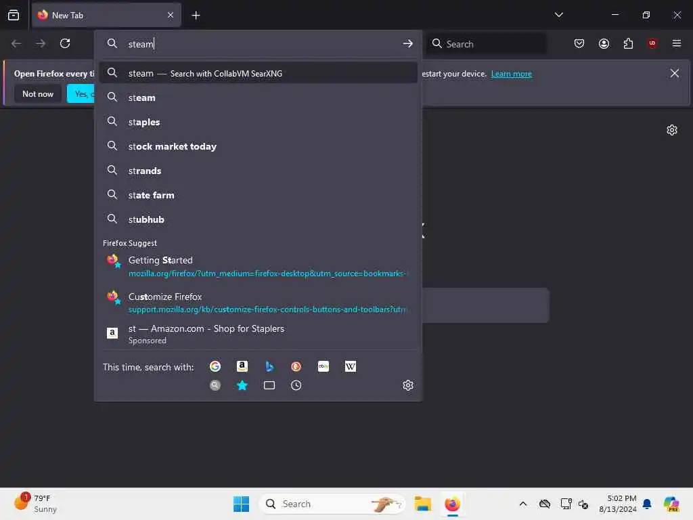Choose steam Search with CollabVM SearXNG
Screen dimensions: 693x520
click(x=258, y=73)
